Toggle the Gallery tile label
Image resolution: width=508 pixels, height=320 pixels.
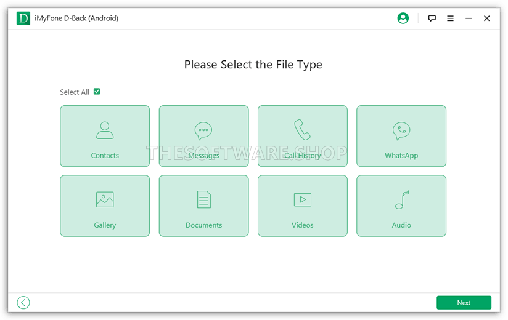(105, 225)
